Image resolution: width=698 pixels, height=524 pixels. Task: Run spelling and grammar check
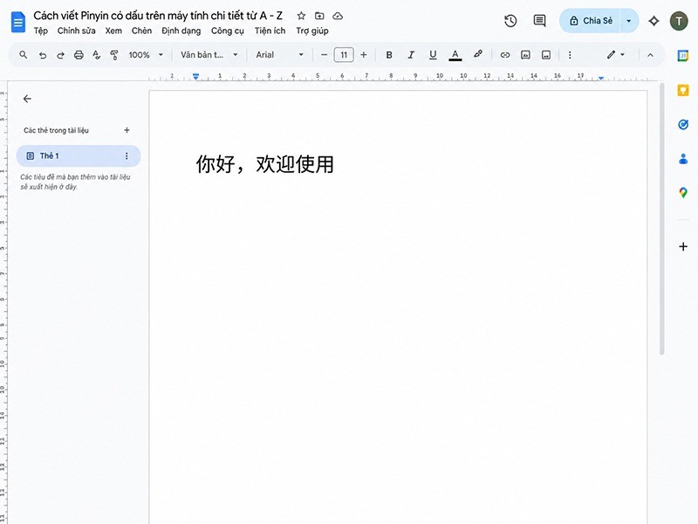[96, 55]
